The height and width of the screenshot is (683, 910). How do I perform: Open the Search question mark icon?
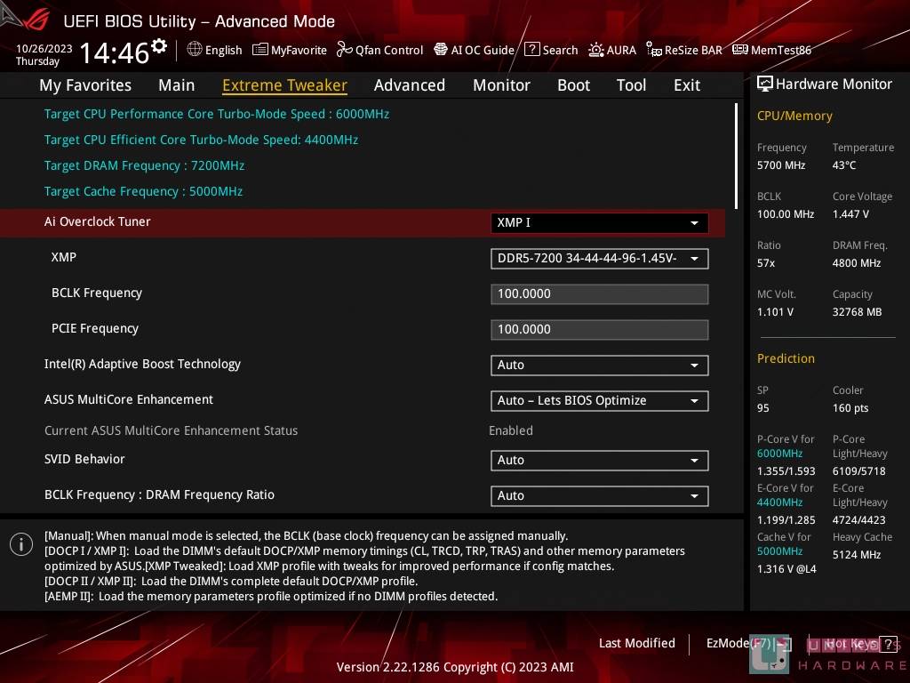[x=531, y=50]
